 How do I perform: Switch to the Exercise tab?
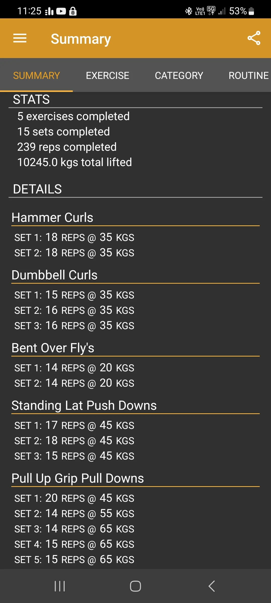pyautogui.click(x=107, y=75)
